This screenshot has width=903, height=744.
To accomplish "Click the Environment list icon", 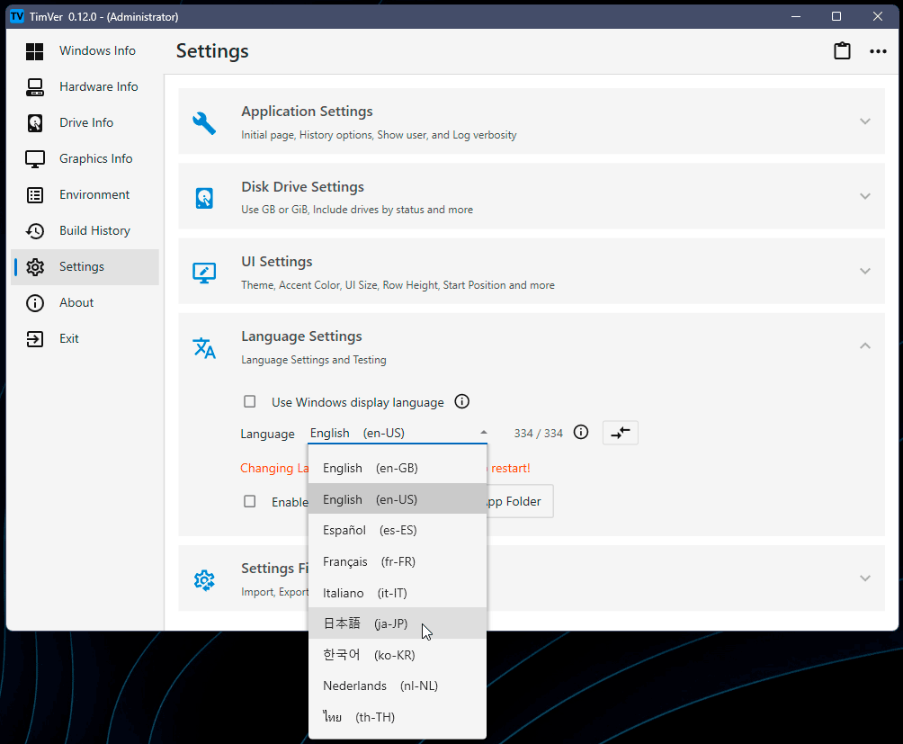I will coord(34,195).
